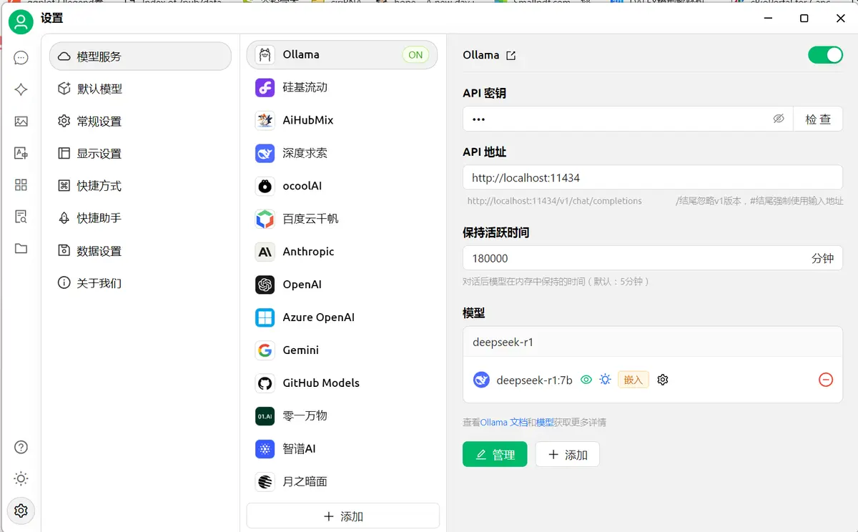This screenshot has height=532, width=858.
Task: Select 关于我们 settings menu
Action: pos(140,283)
